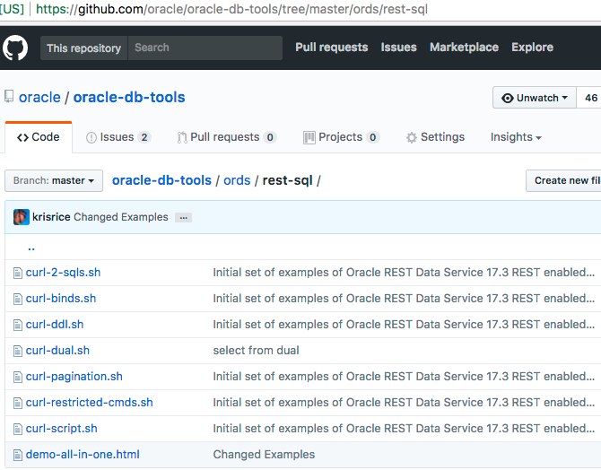Focus the Search input field
This screenshot has height=470, width=601.
[205, 48]
